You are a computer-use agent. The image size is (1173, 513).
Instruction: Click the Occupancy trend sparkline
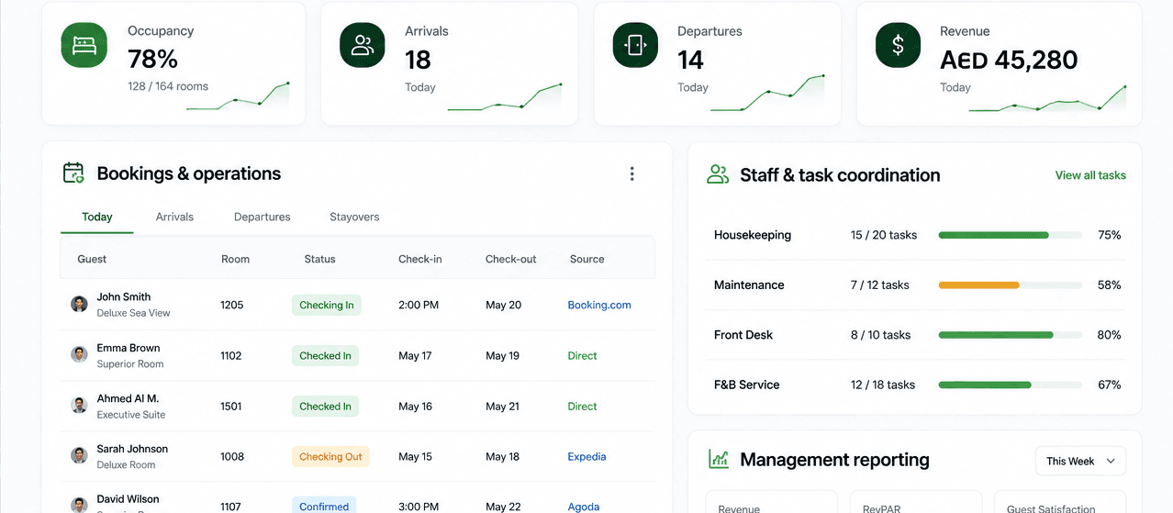[238, 96]
